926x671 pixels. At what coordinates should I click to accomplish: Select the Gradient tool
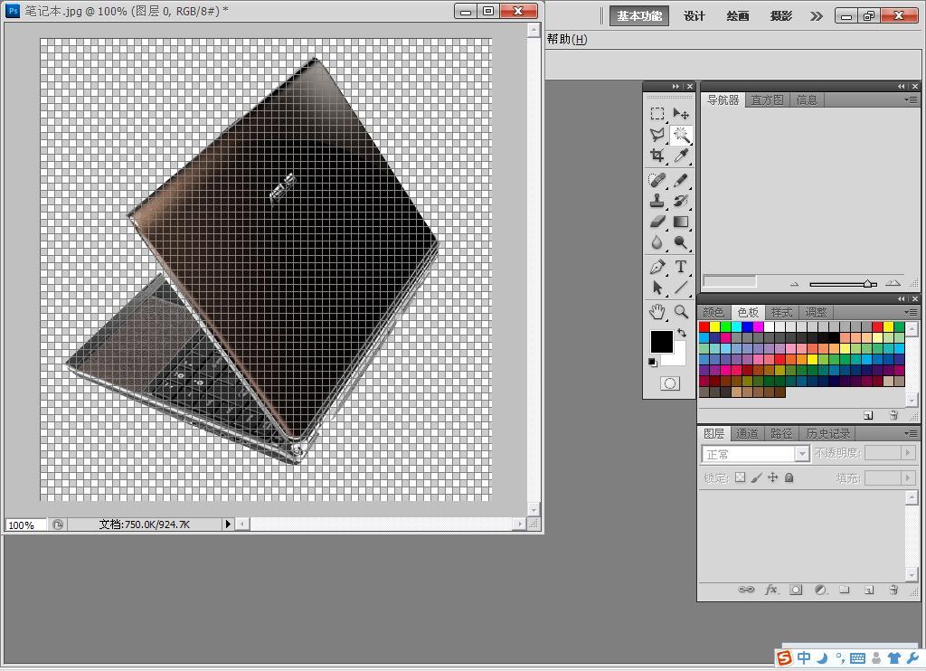coord(681,222)
